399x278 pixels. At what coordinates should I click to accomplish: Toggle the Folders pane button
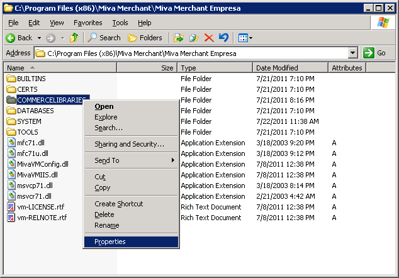tap(145, 38)
